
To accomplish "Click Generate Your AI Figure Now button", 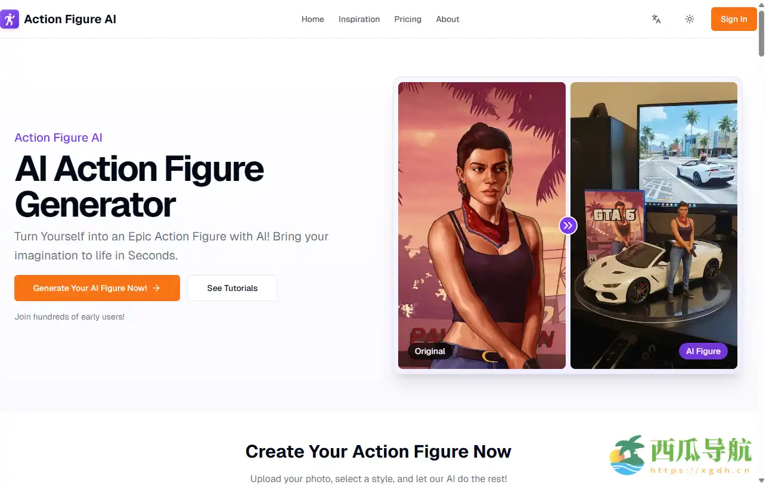I will [97, 288].
